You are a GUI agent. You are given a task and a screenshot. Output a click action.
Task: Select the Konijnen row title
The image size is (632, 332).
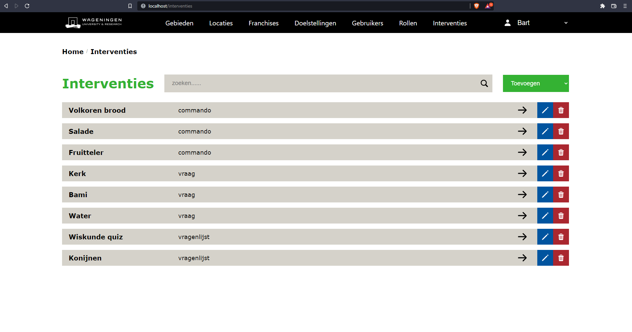85,258
